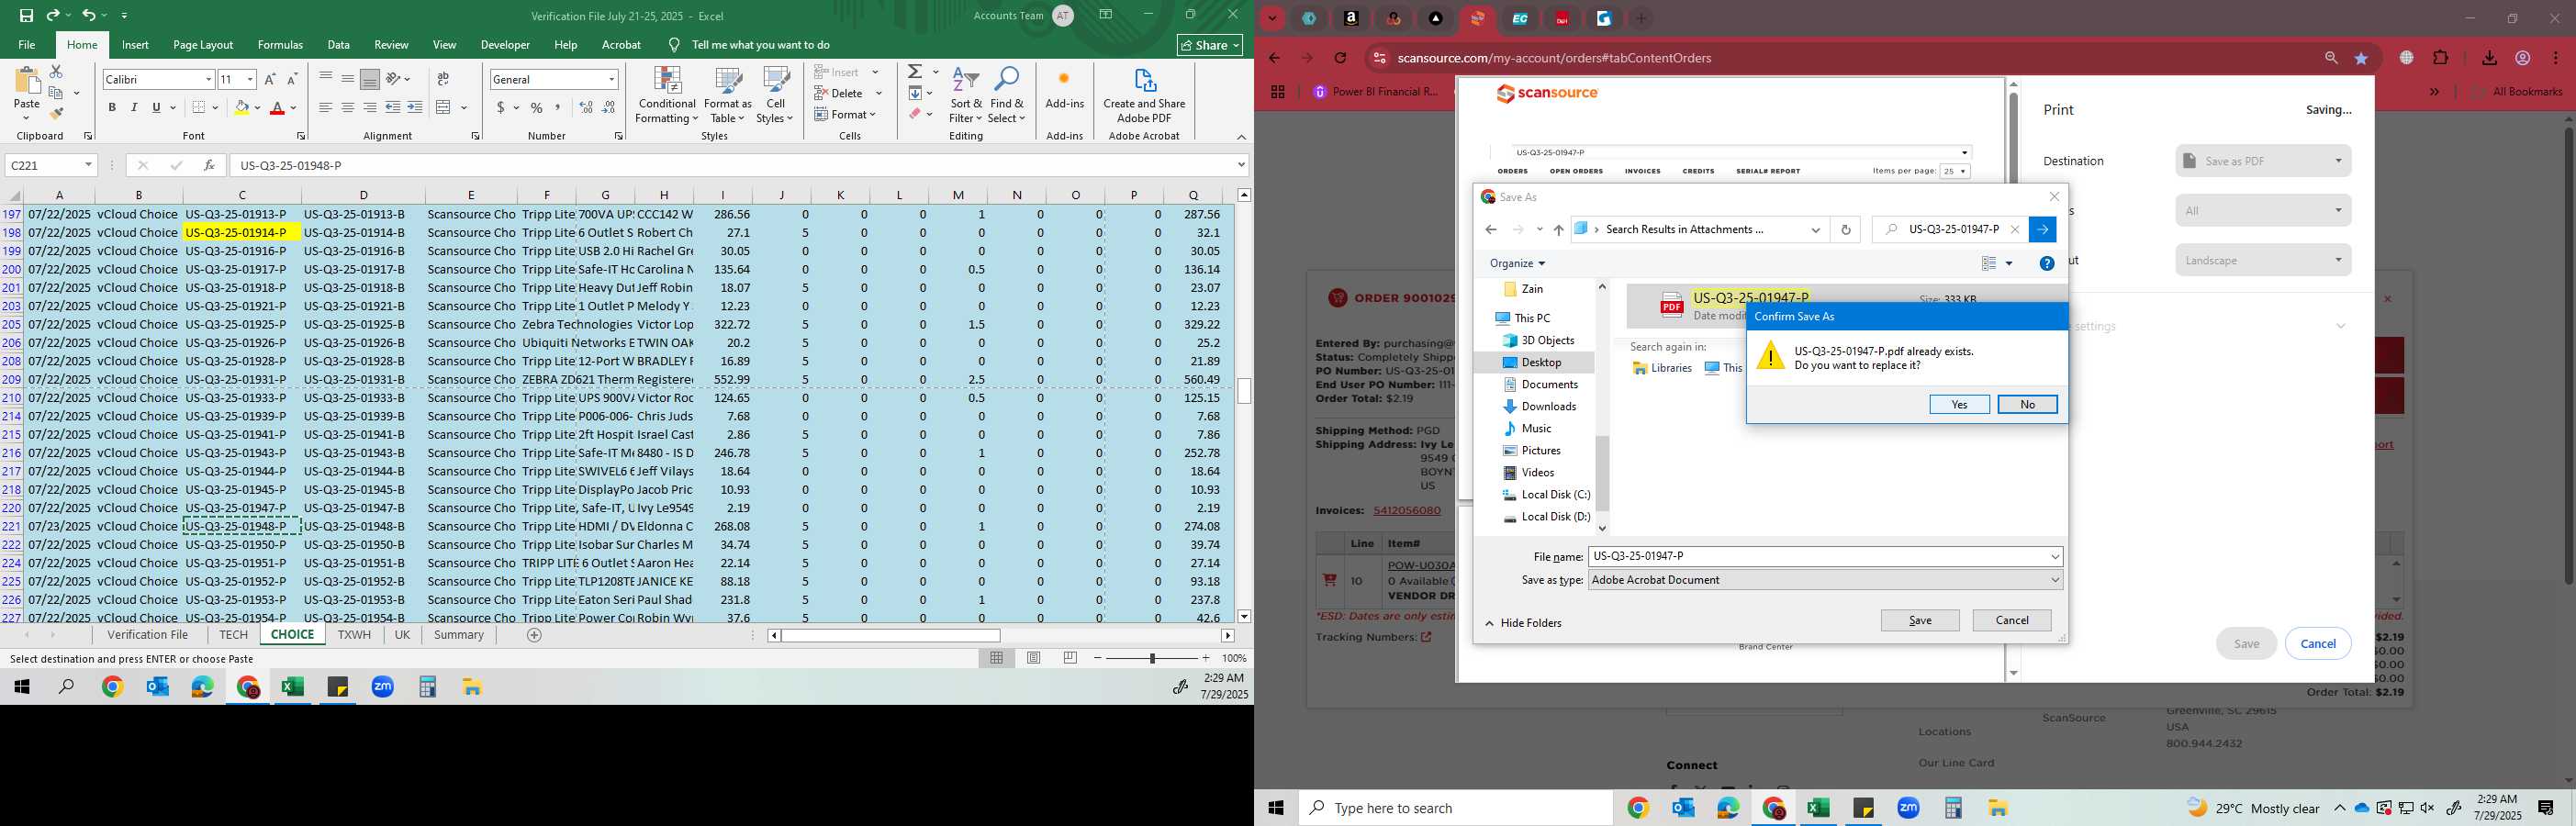Open the File menu in Excel
Image resolution: width=2576 pixels, height=826 pixels.
click(27, 45)
